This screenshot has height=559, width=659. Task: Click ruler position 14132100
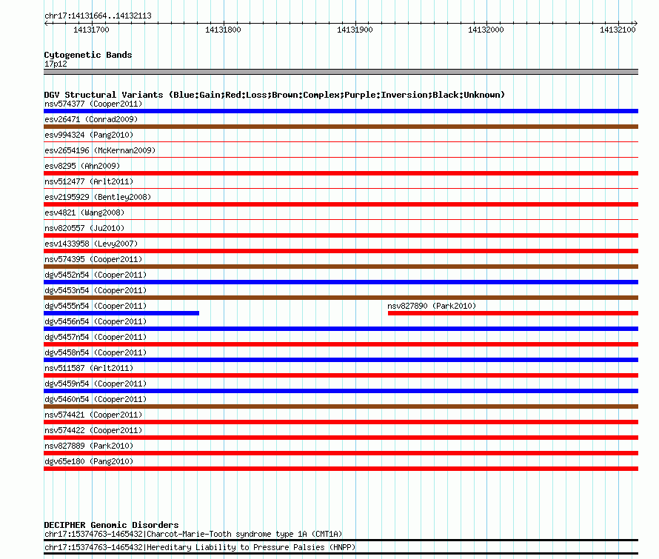pyautogui.click(x=618, y=30)
